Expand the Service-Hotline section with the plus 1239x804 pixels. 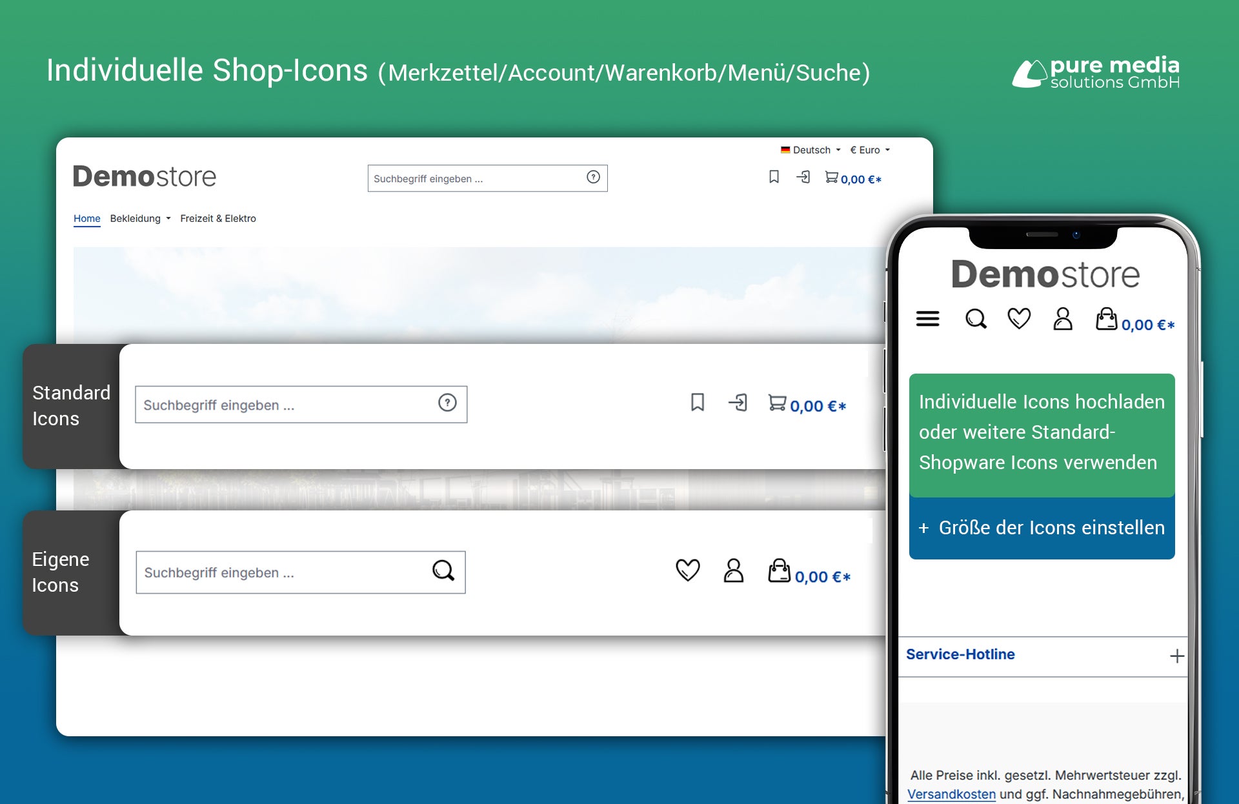pyautogui.click(x=1178, y=655)
